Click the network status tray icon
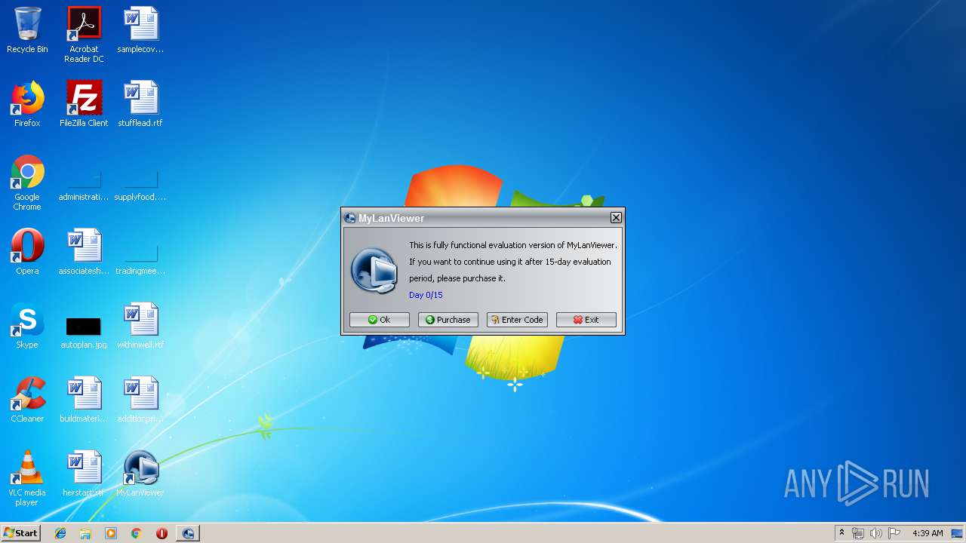 point(858,533)
